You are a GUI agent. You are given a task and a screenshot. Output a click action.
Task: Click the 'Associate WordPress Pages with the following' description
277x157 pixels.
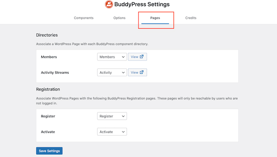coord(137,101)
